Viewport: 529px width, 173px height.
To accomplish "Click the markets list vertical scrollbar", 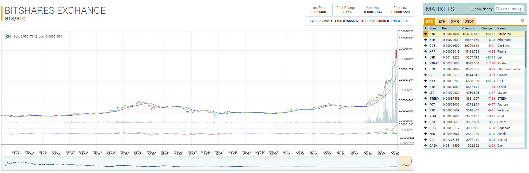I will 526,49.
